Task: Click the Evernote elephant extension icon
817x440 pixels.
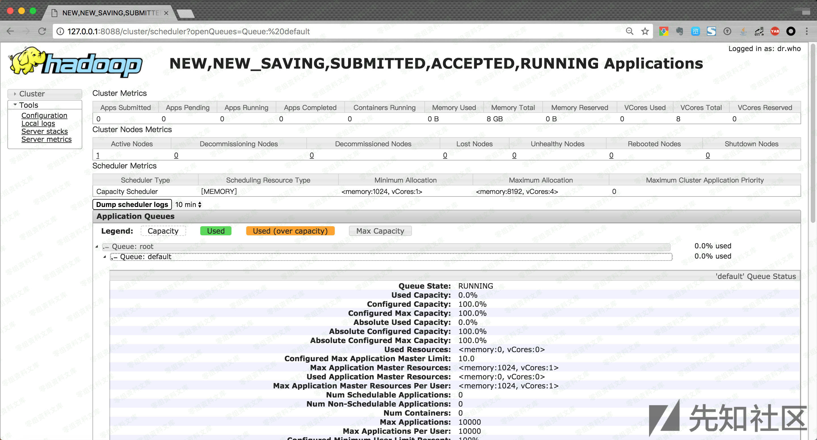Action: 679,31
